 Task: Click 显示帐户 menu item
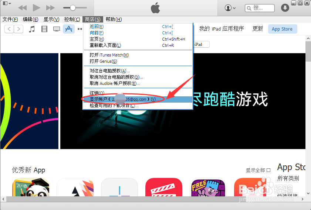click(138, 99)
